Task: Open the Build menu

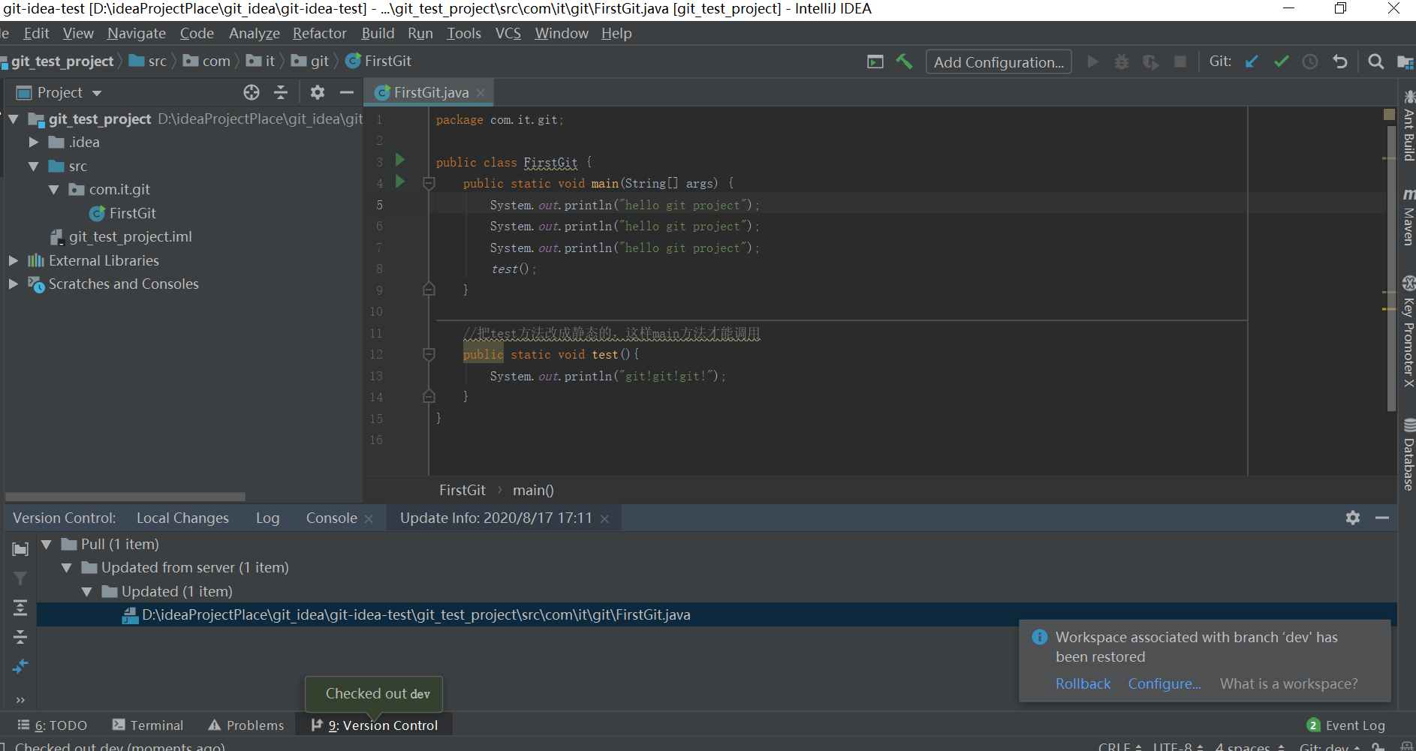Action: pyautogui.click(x=378, y=33)
